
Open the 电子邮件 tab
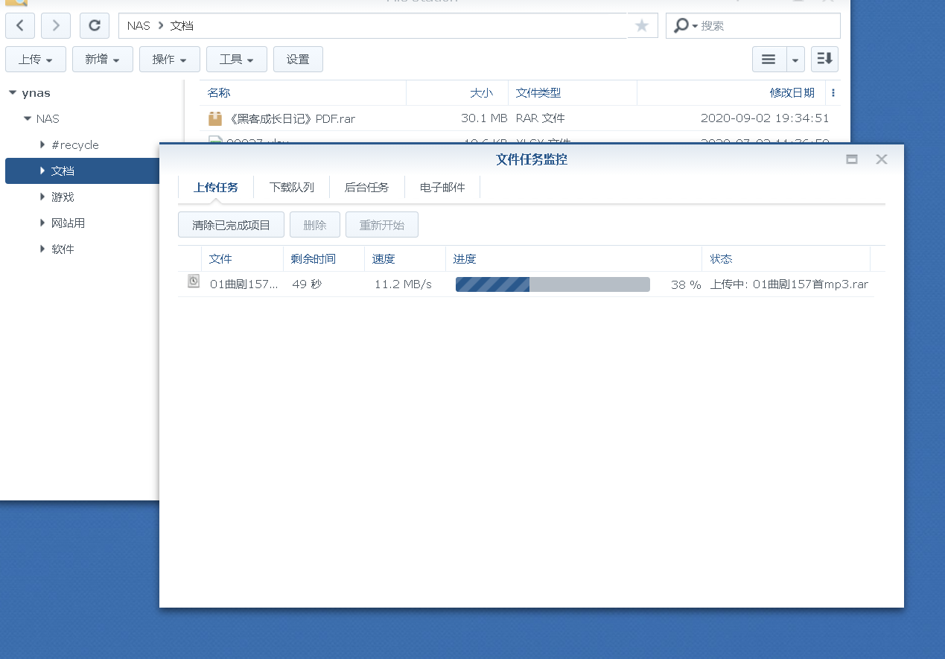point(441,187)
